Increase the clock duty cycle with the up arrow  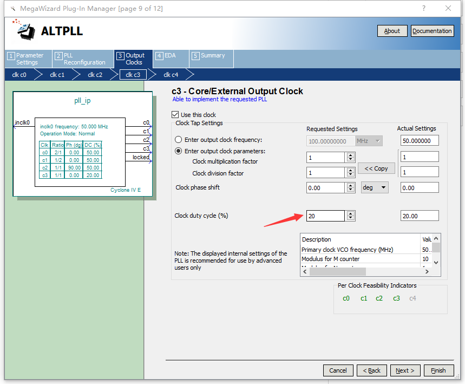tap(351, 213)
